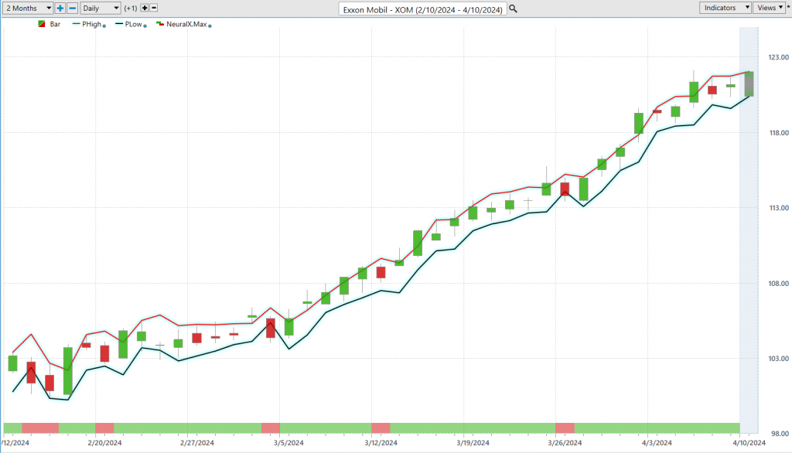Click the 108.00 price axis label
The image size is (792, 453).
[778, 284]
